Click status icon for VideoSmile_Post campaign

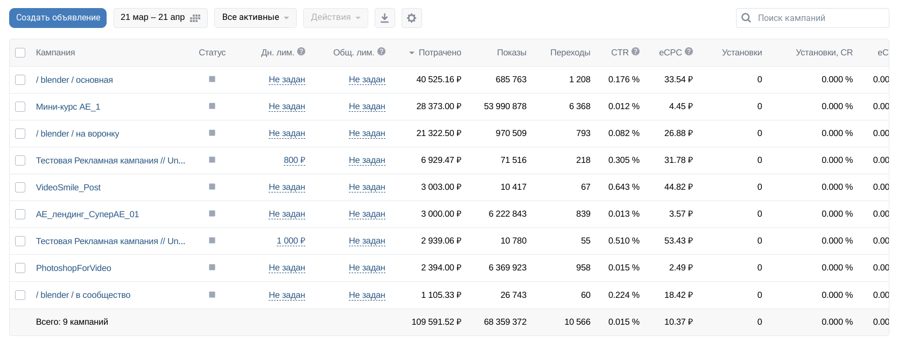(x=212, y=187)
